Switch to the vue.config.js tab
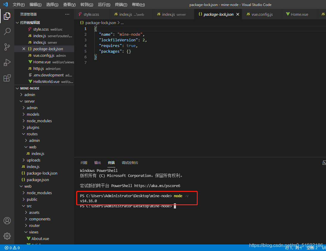Viewport: 326px width, 251px height. pyautogui.click(x=262, y=14)
